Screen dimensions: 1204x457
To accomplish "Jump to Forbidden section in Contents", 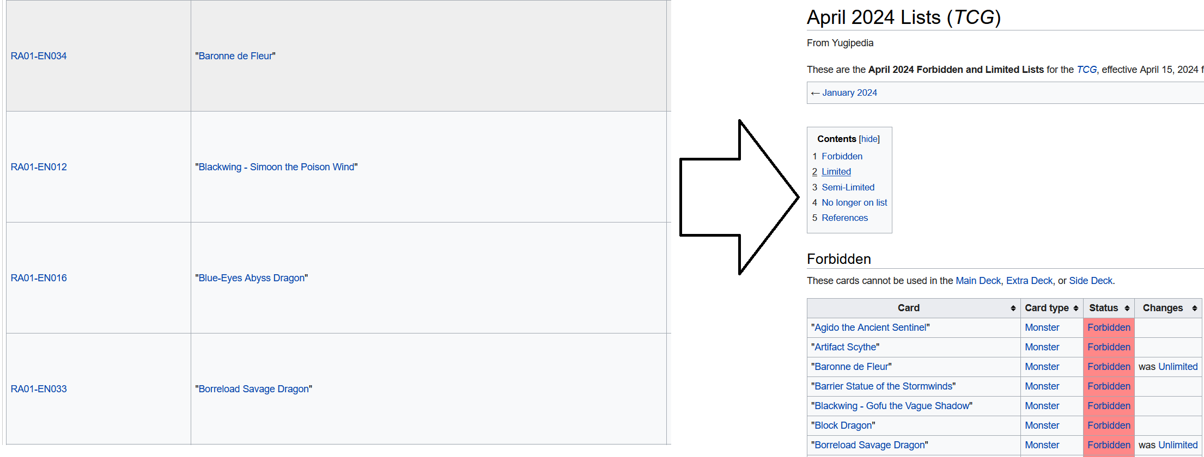I will 842,156.
